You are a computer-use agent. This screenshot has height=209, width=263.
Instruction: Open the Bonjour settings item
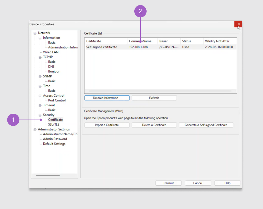point(54,71)
